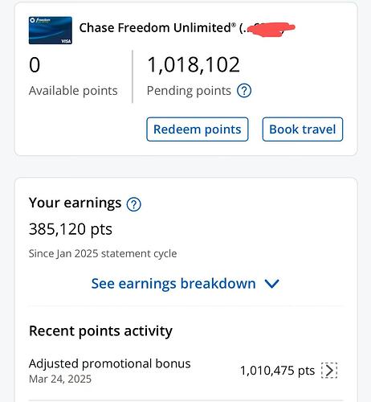Click the Redeem points button
The image size is (371, 402).
pyautogui.click(x=198, y=129)
